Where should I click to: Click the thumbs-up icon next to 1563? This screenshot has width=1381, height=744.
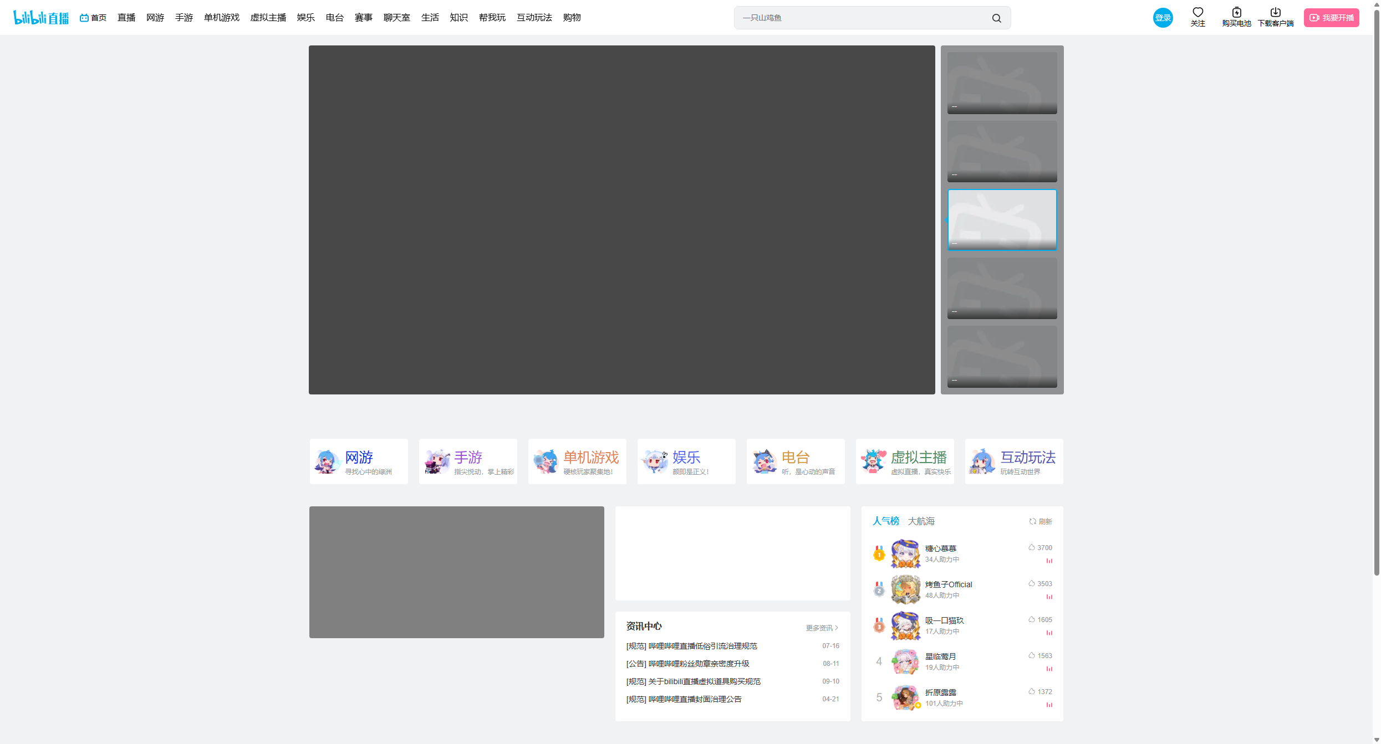pyautogui.click(x=1031, y=655)
